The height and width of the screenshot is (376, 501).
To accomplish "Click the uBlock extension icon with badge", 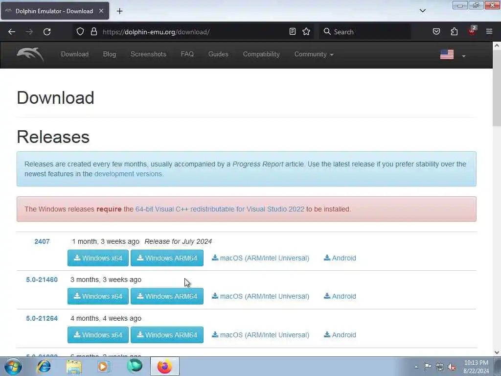I will coord(472,31).
